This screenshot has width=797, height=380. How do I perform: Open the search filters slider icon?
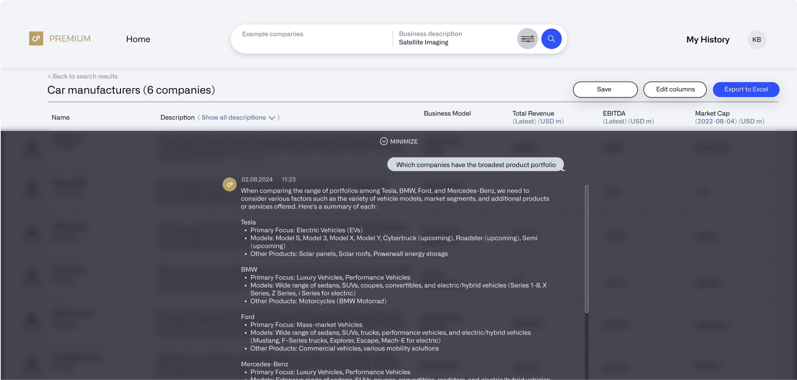click(527, 39)
